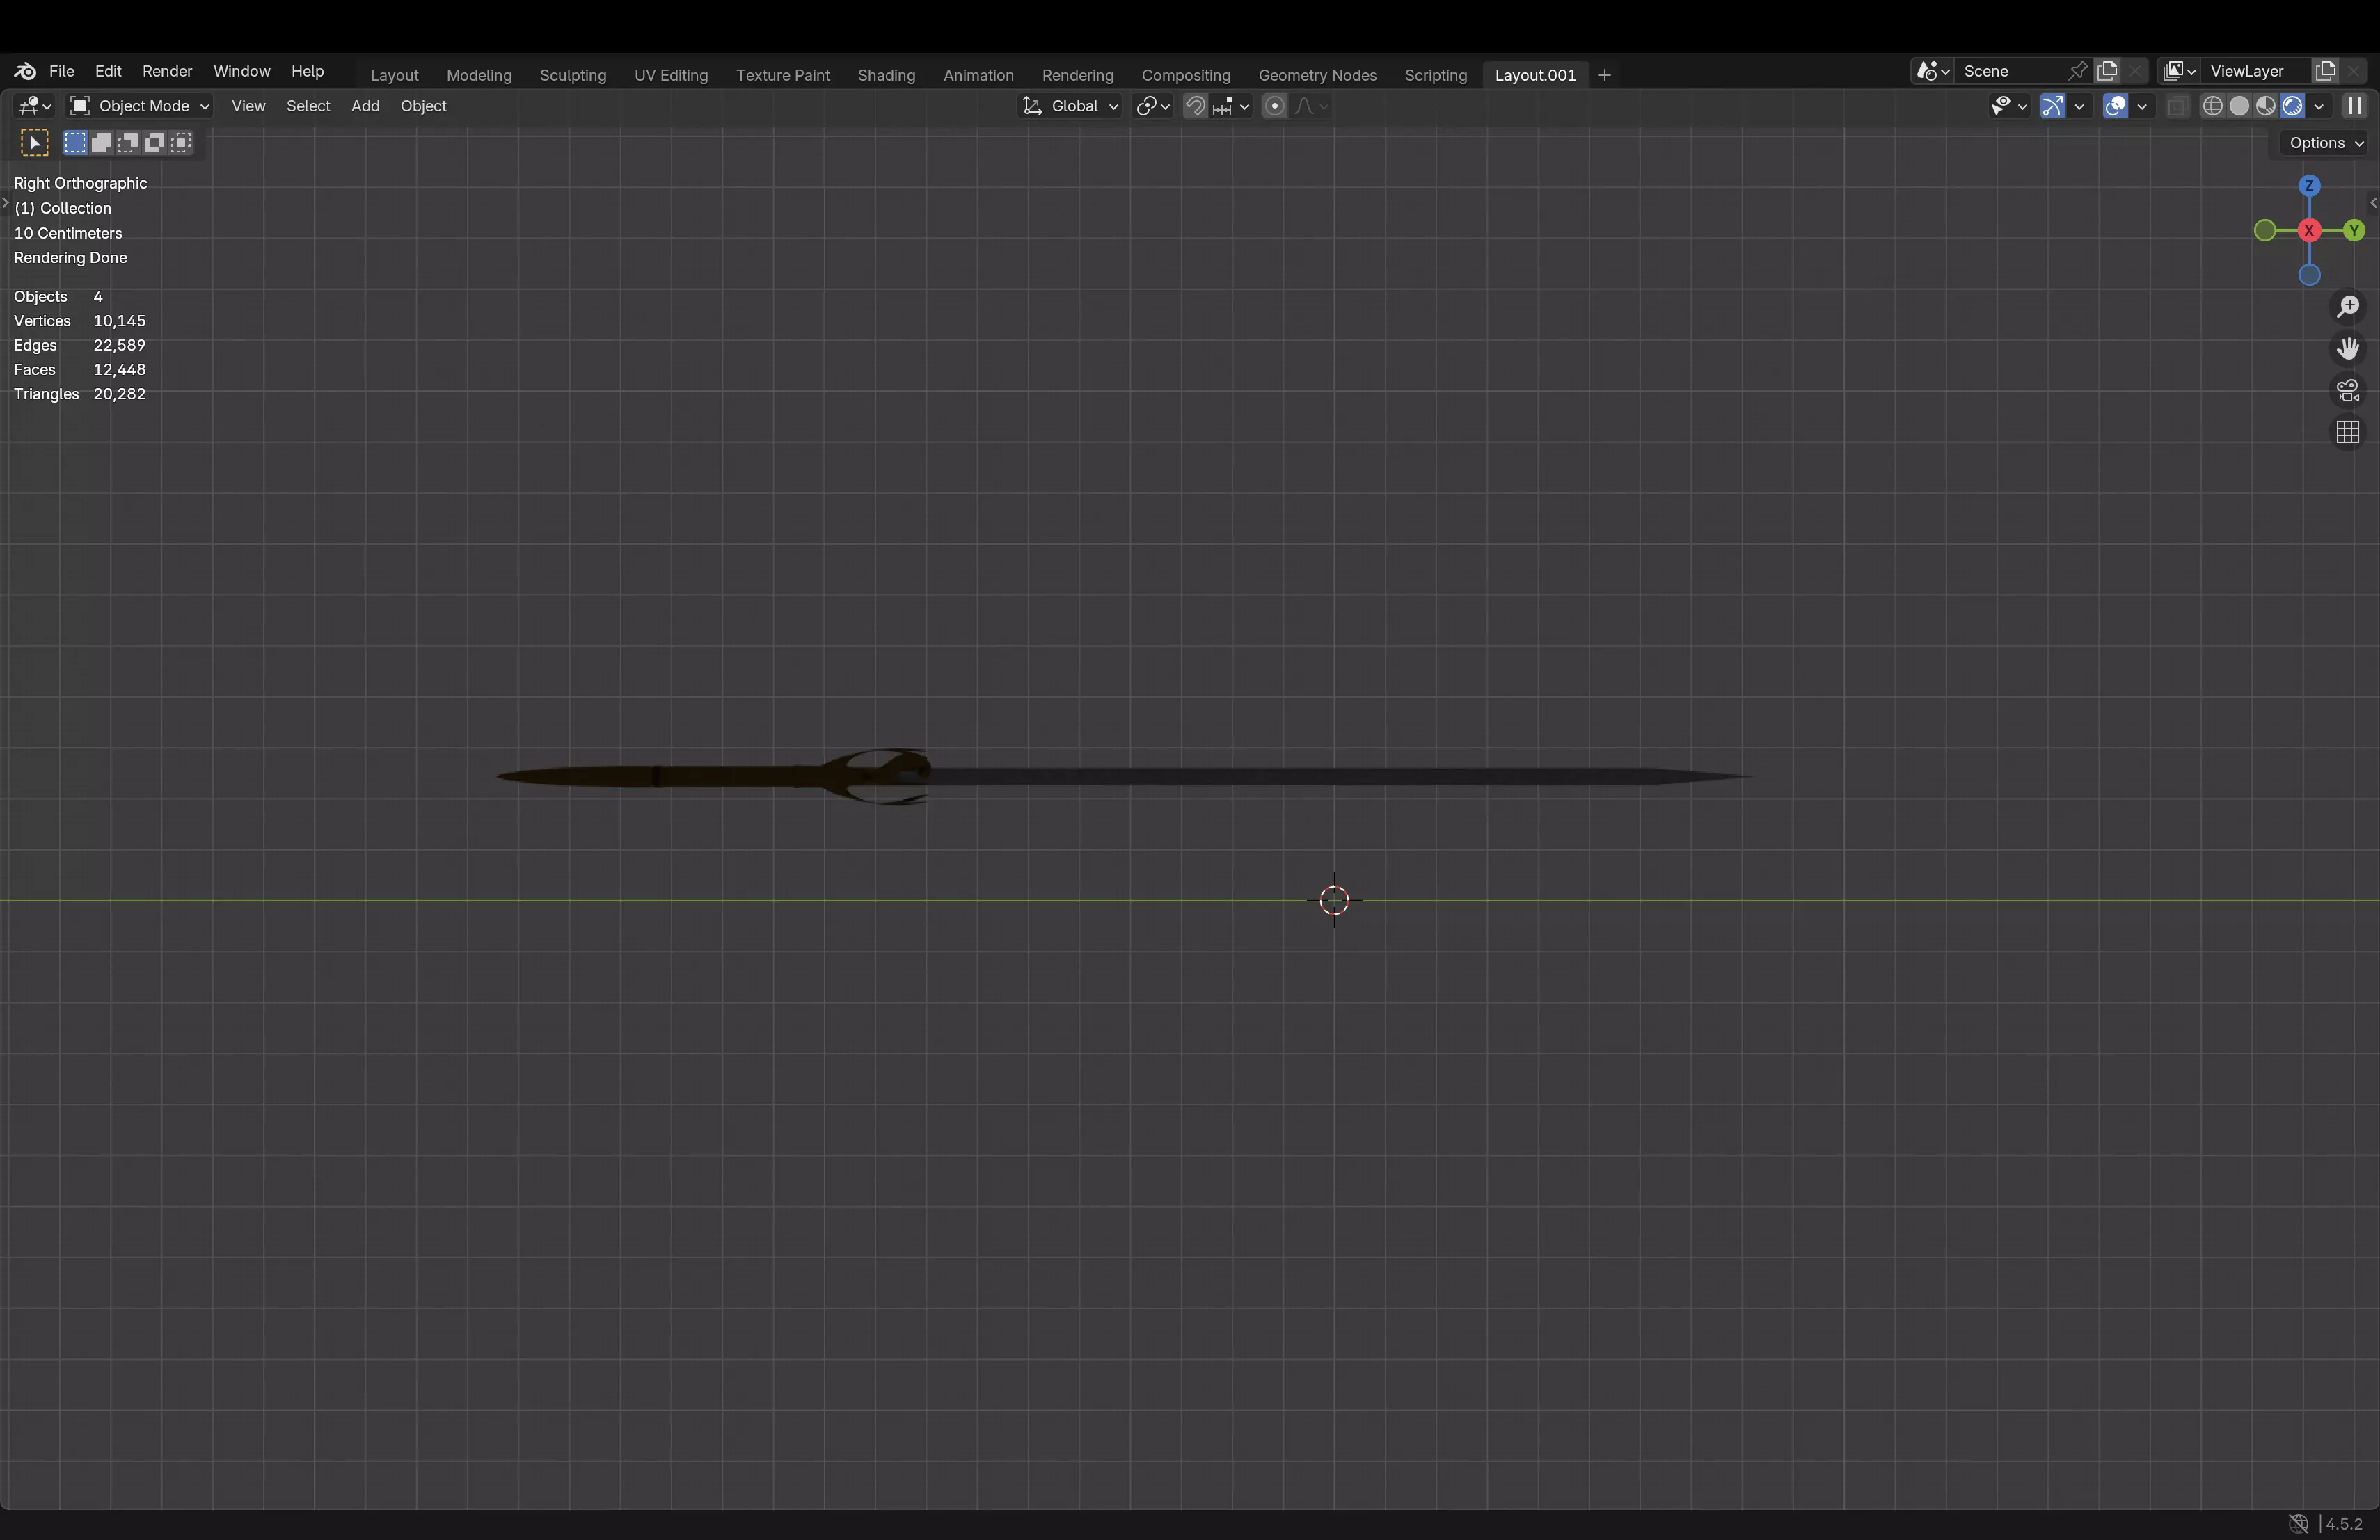Set selection mode to Set New
This screenshot has height=1540, width=2380.
[x=75, y=143]
